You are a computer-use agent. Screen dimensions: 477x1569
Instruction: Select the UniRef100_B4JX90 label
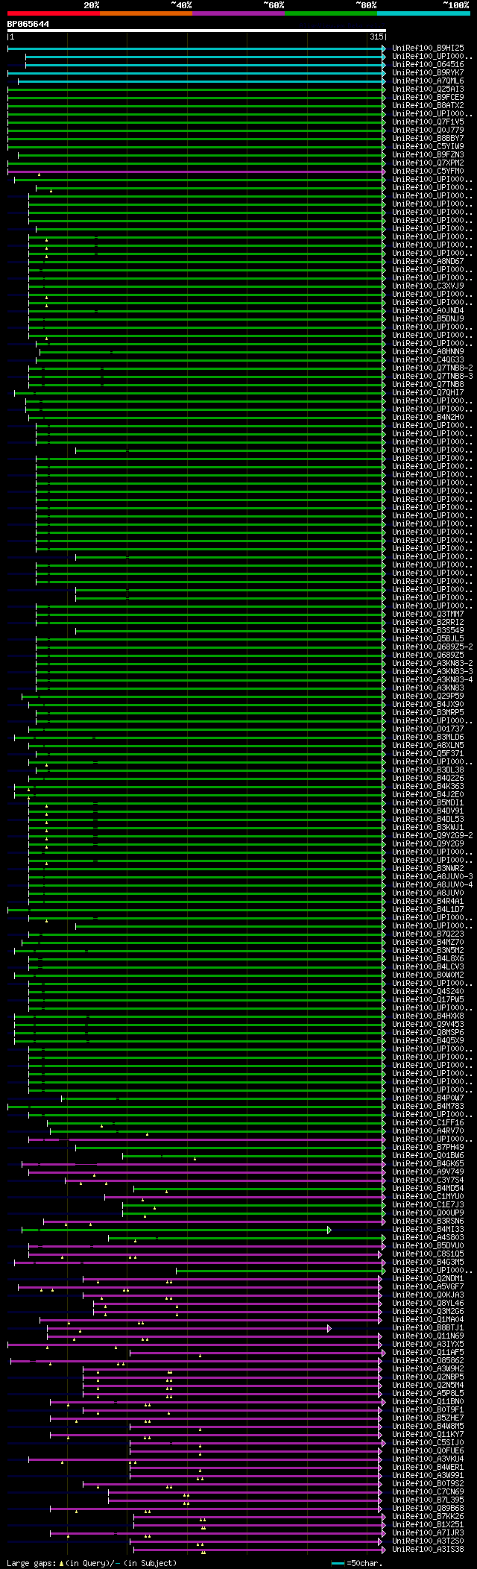click(x=428, y=705)
